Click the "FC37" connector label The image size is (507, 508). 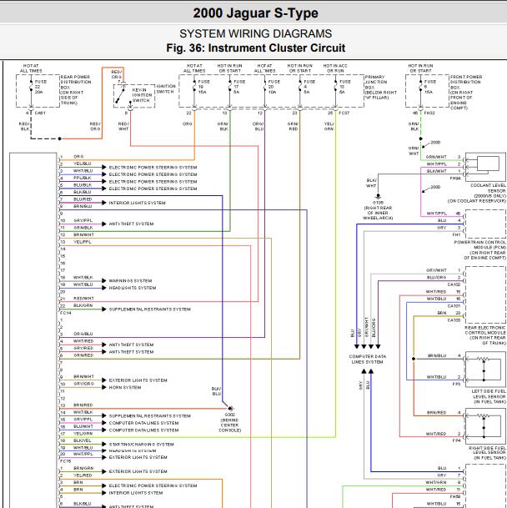point(344,113)
